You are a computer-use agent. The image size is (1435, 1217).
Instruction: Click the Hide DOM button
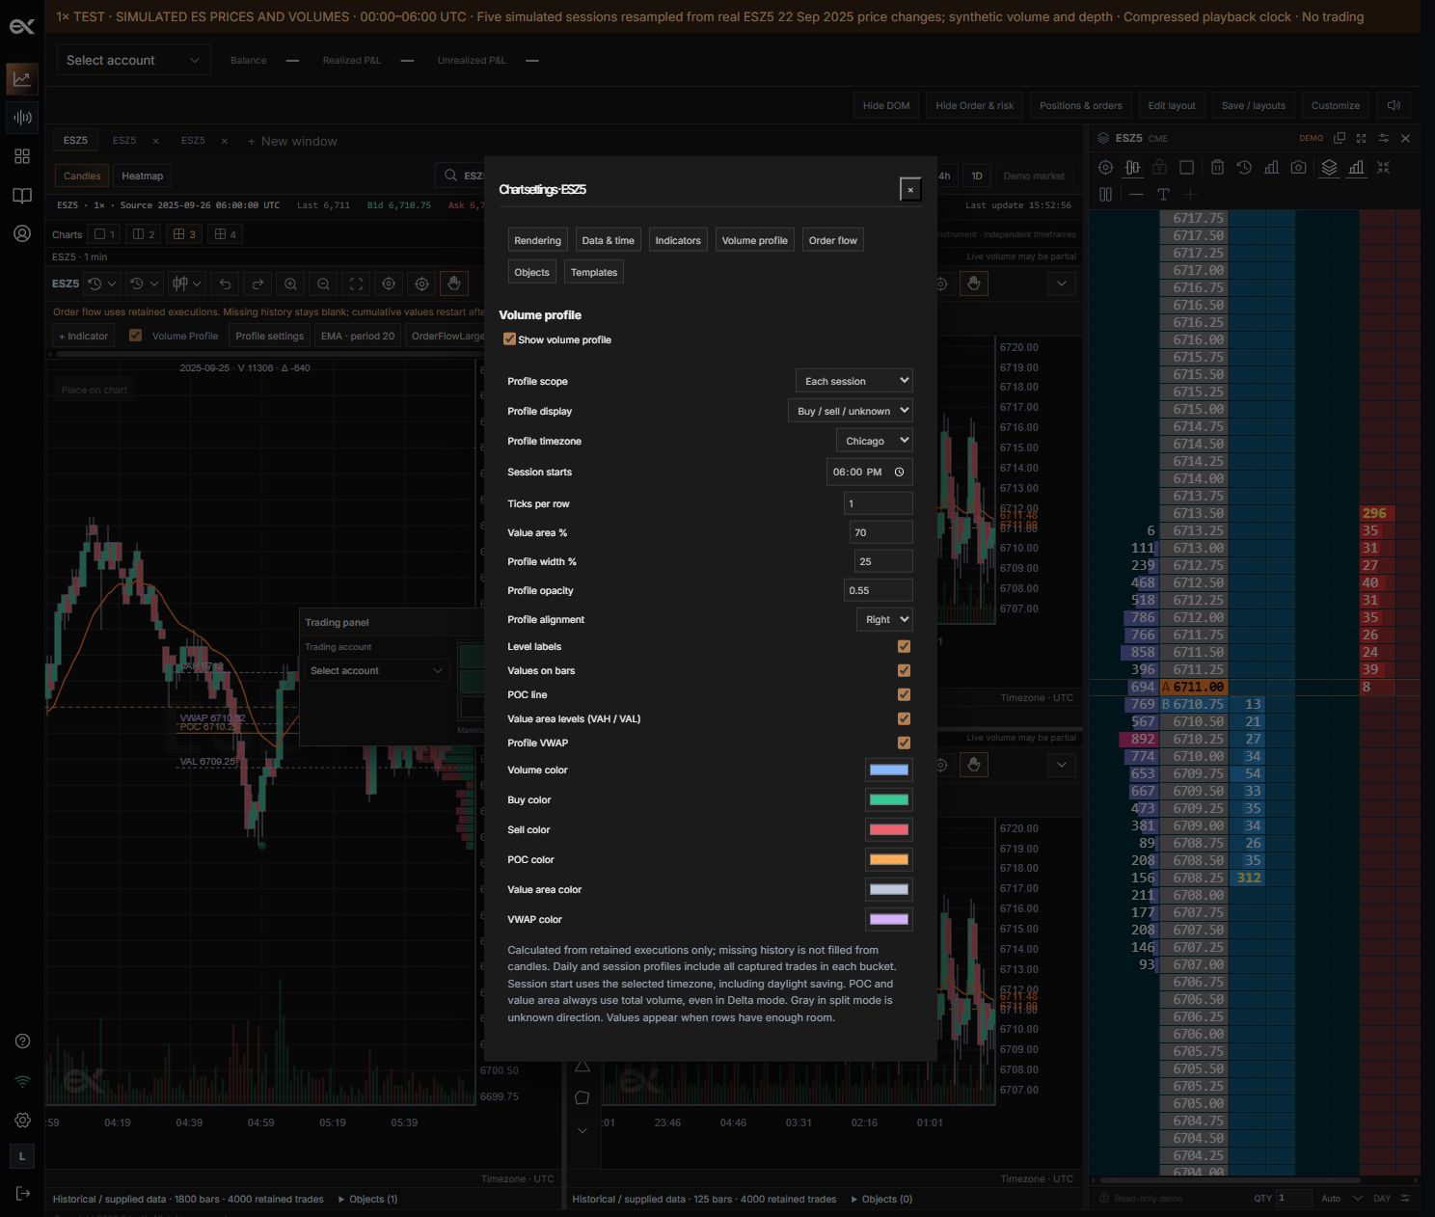(x=886, y=105)
